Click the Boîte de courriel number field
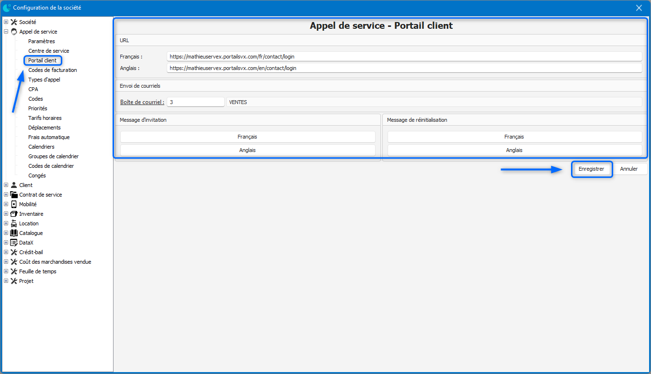 click(x=195, y=102)
